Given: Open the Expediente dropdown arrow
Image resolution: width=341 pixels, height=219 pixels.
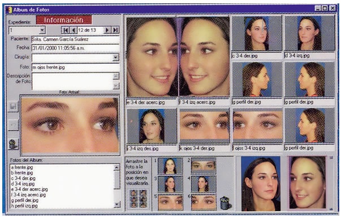Looking at the screenshot, I should (x=42, y=30).
